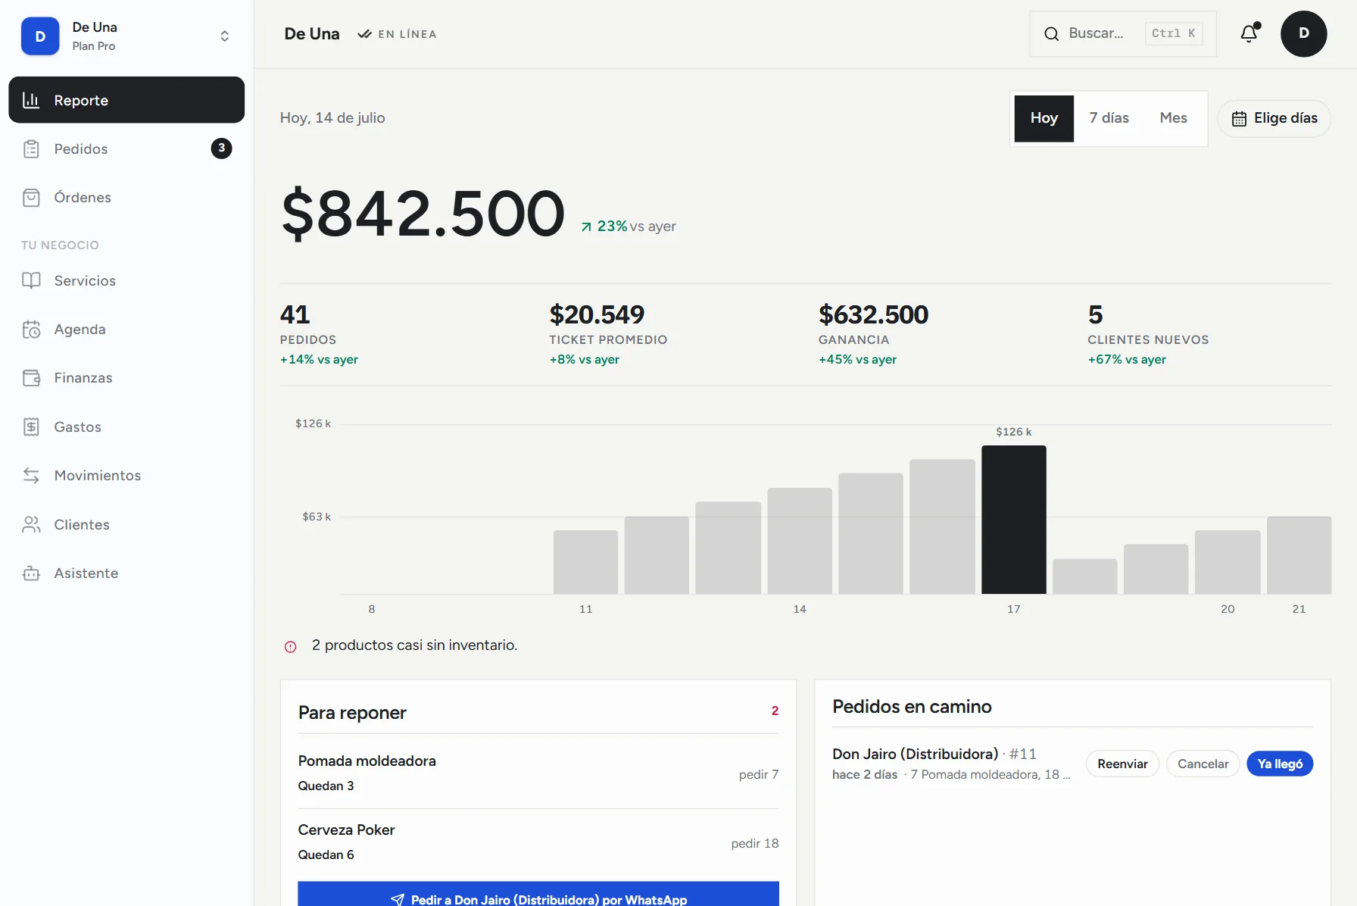Click the Finanzas wallet icon
Viewport: 1357px width, 906px height.
(x=31, y=378)
